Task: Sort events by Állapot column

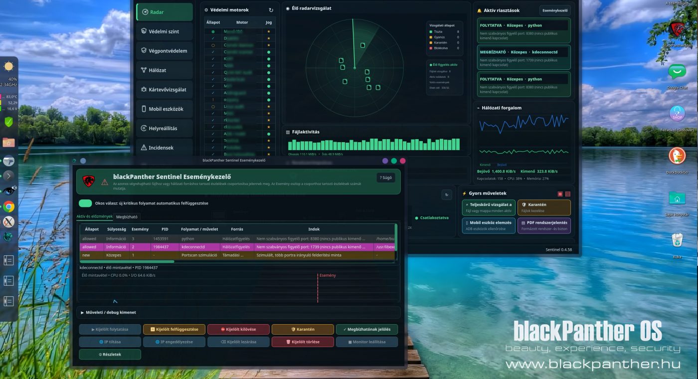Action: (x=92, y=229)
